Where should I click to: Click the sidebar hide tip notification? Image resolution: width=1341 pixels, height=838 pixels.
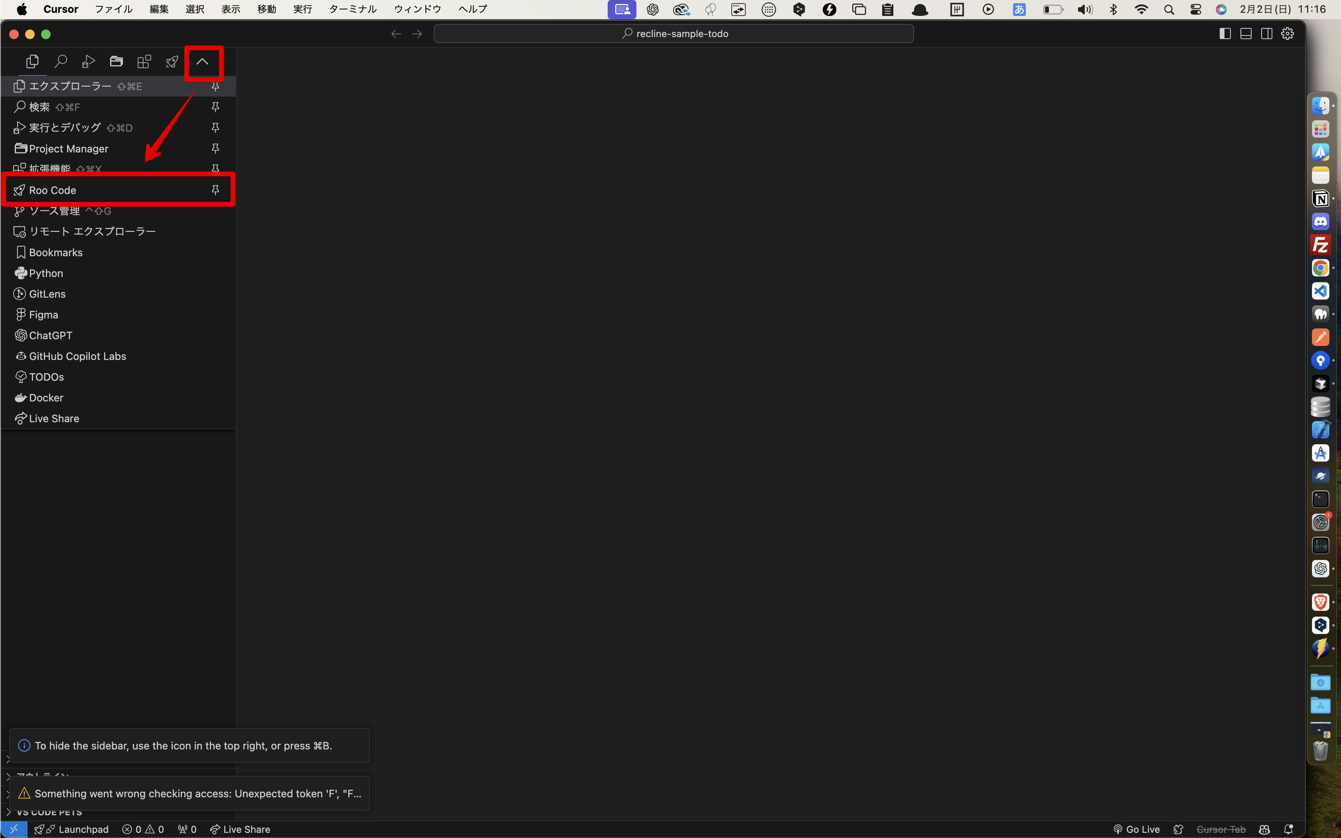pos(190,745)
